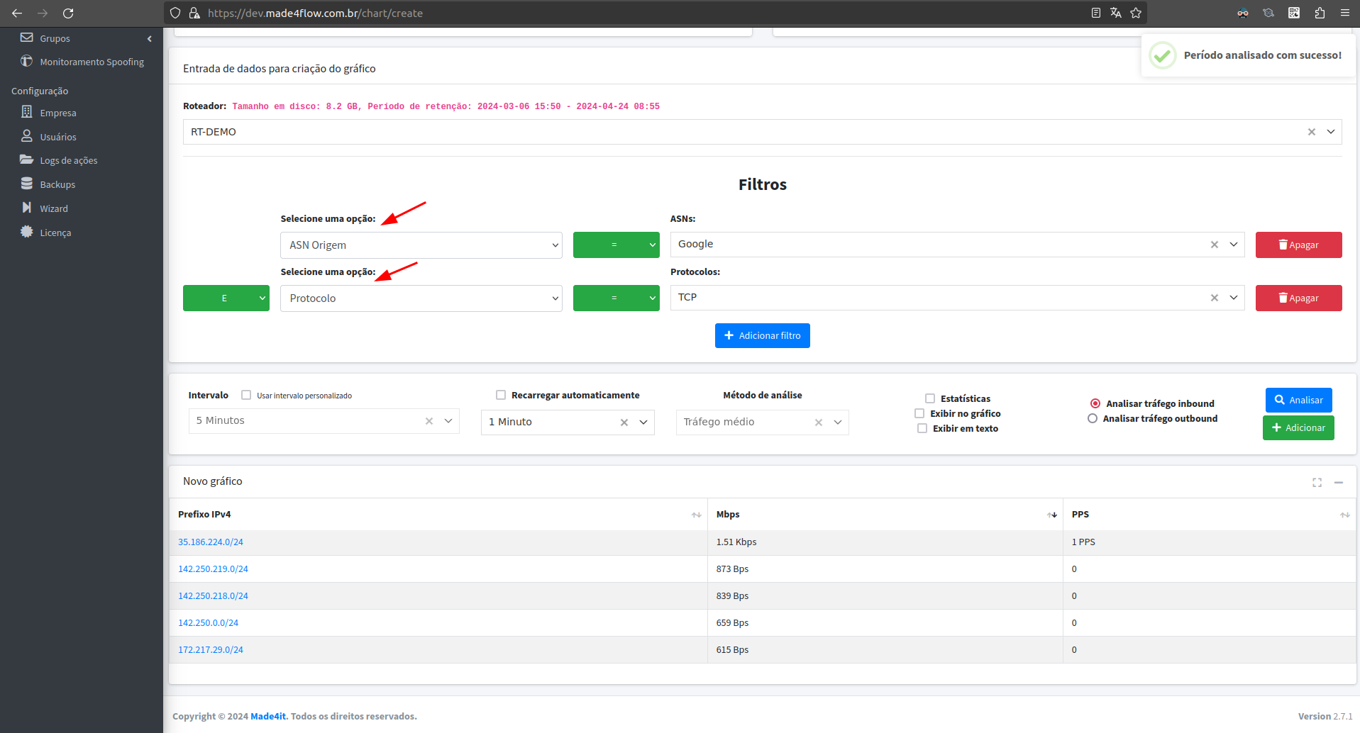Image resolution: width=1360 pixels, height=733 pixels.
Task: Open the Made4it footer link
Action: (x=268, y=717)
